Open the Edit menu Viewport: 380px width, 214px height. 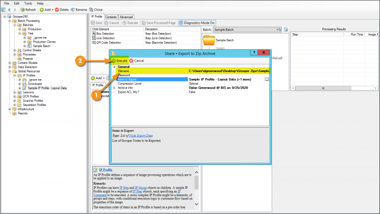coord(17,3)
